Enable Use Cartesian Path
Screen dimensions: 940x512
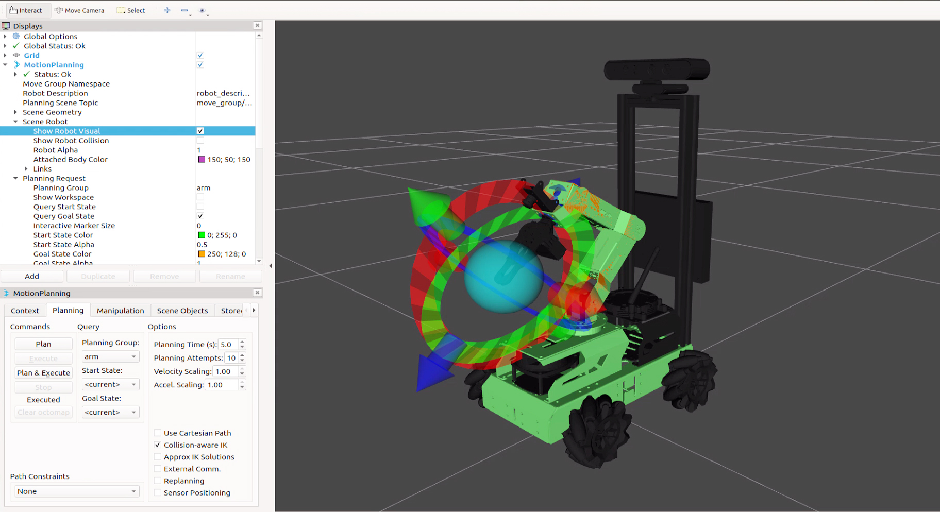coord(158,433)
